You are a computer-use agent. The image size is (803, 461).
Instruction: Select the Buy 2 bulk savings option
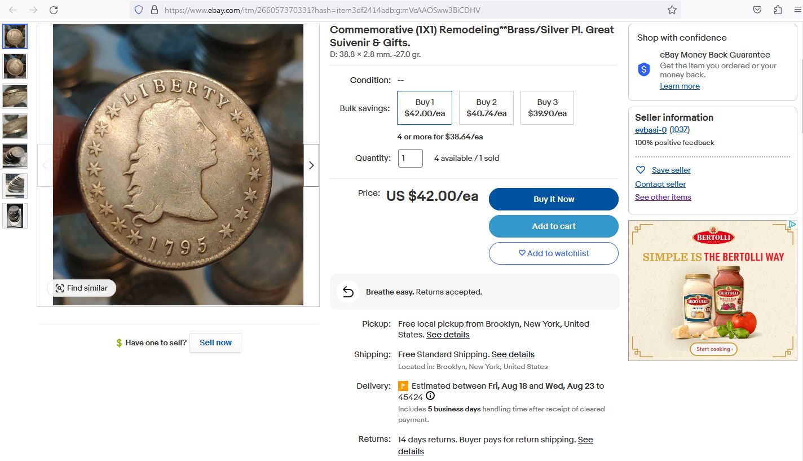point(486,108)
